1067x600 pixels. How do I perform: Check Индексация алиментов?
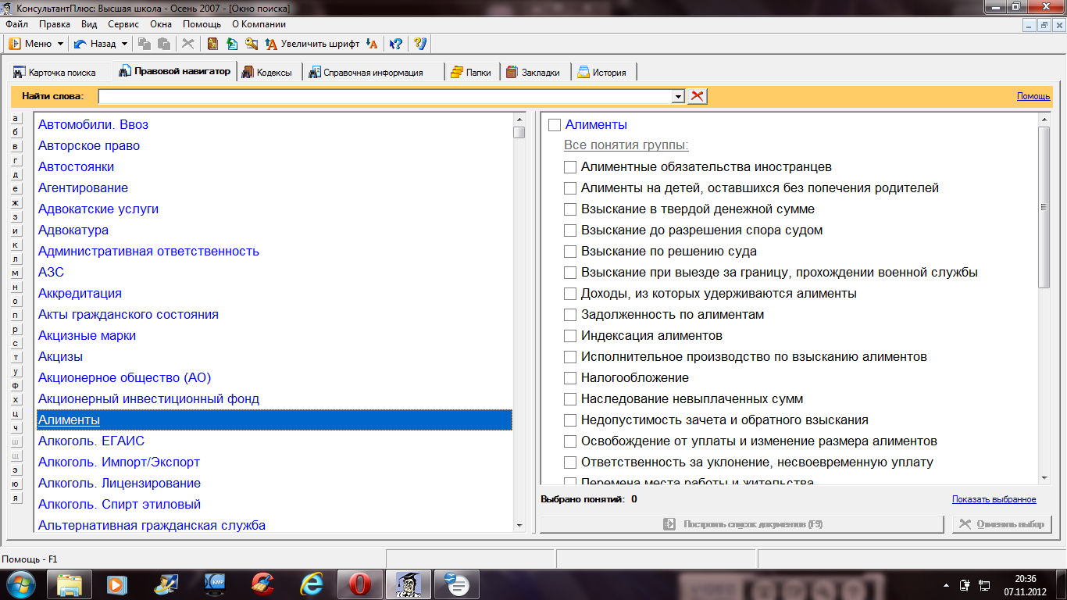point(570,336)
